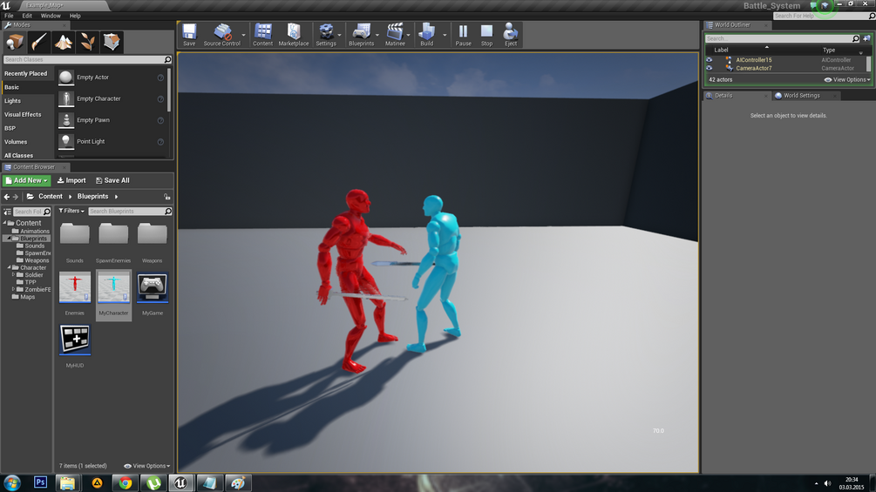Click the Content breadcrumb

(x=51, y=196)
